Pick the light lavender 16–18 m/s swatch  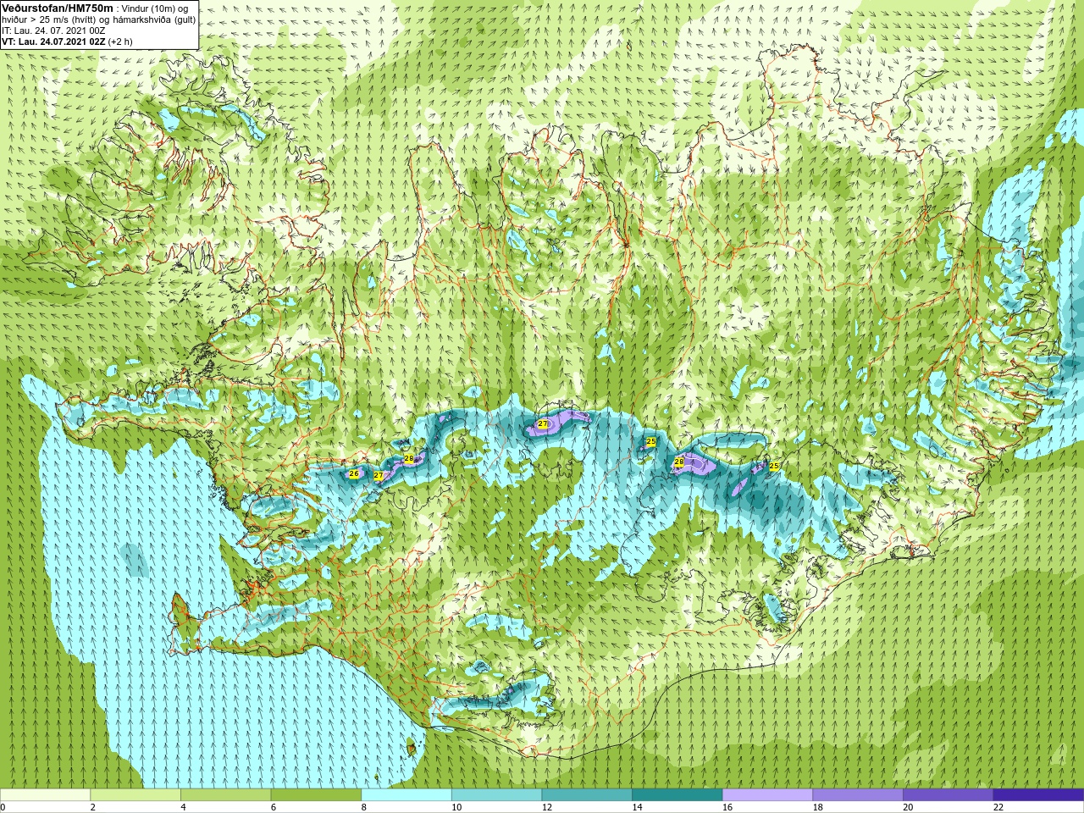coord(767,795)
